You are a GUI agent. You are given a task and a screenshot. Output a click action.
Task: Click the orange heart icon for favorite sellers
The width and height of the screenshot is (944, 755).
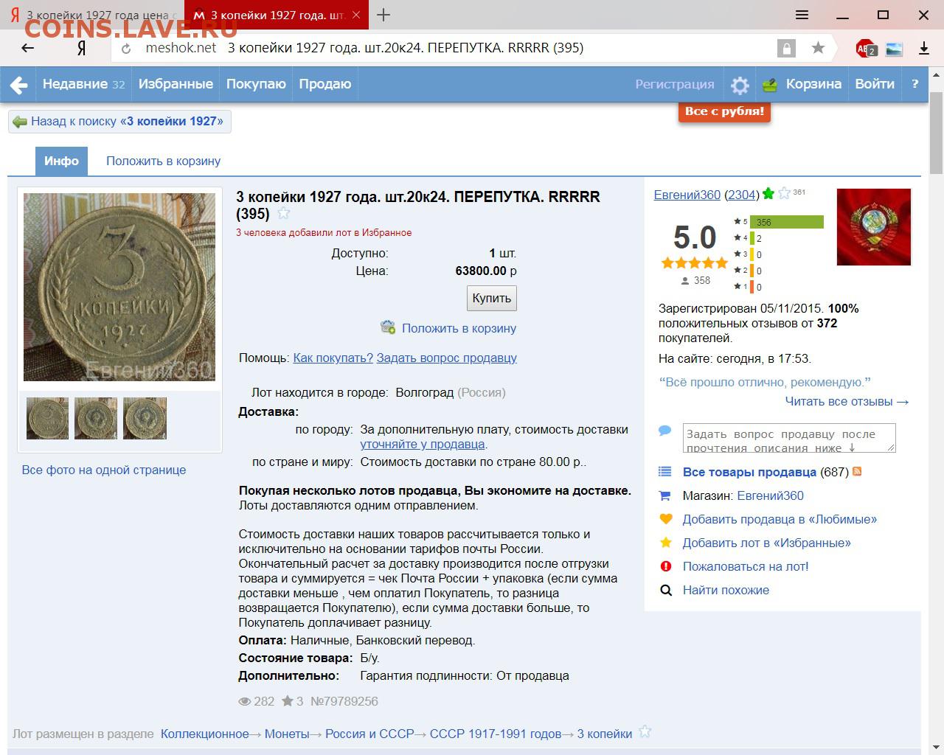(666, 519)
